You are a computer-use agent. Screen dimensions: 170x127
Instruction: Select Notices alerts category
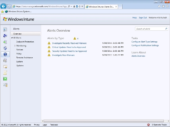(x=20, y=50)
